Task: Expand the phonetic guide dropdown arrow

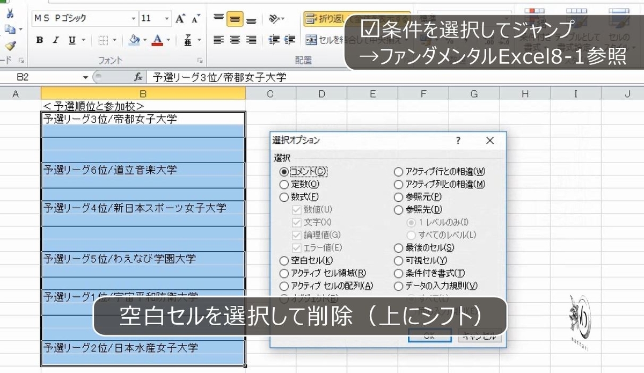Action: tap(199, 40)
